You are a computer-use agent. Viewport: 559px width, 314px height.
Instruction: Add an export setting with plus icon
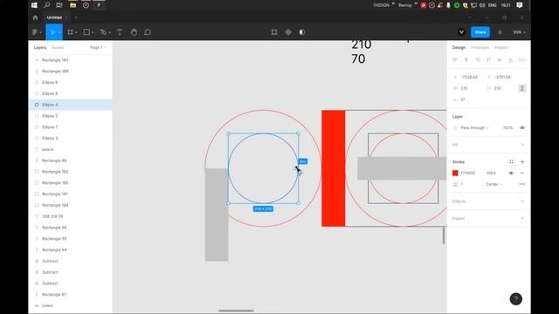[x=522, y=218]
